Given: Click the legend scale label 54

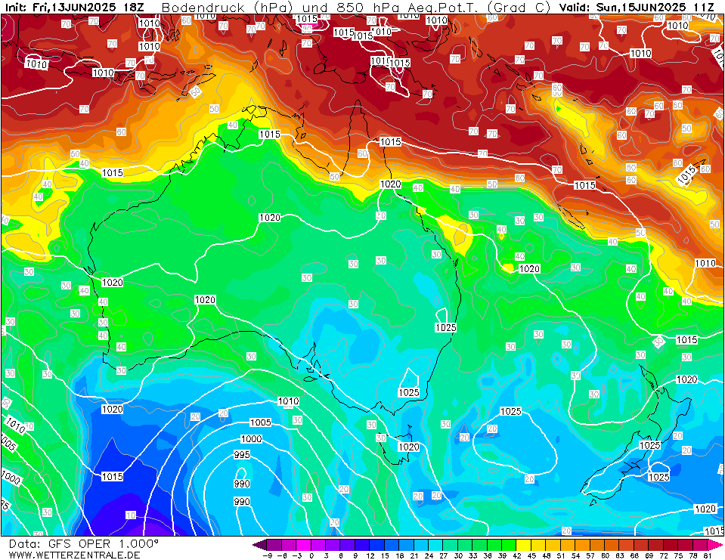Looking at the screenshot, I should coord(575,555).
